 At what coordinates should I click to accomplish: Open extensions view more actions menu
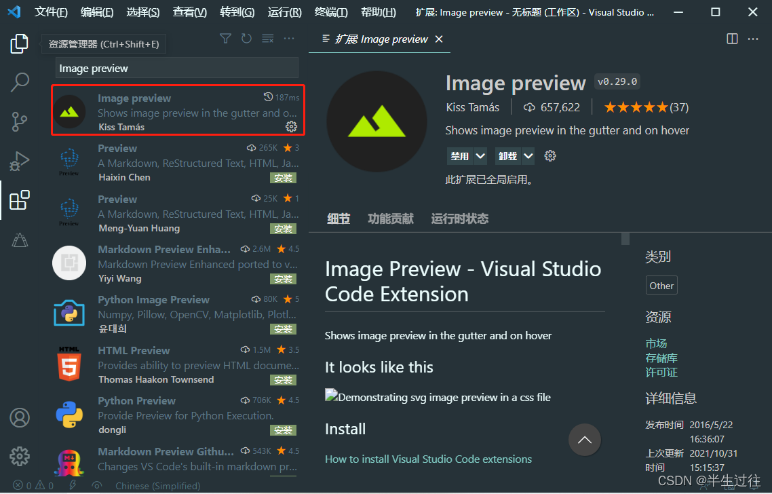289,39
